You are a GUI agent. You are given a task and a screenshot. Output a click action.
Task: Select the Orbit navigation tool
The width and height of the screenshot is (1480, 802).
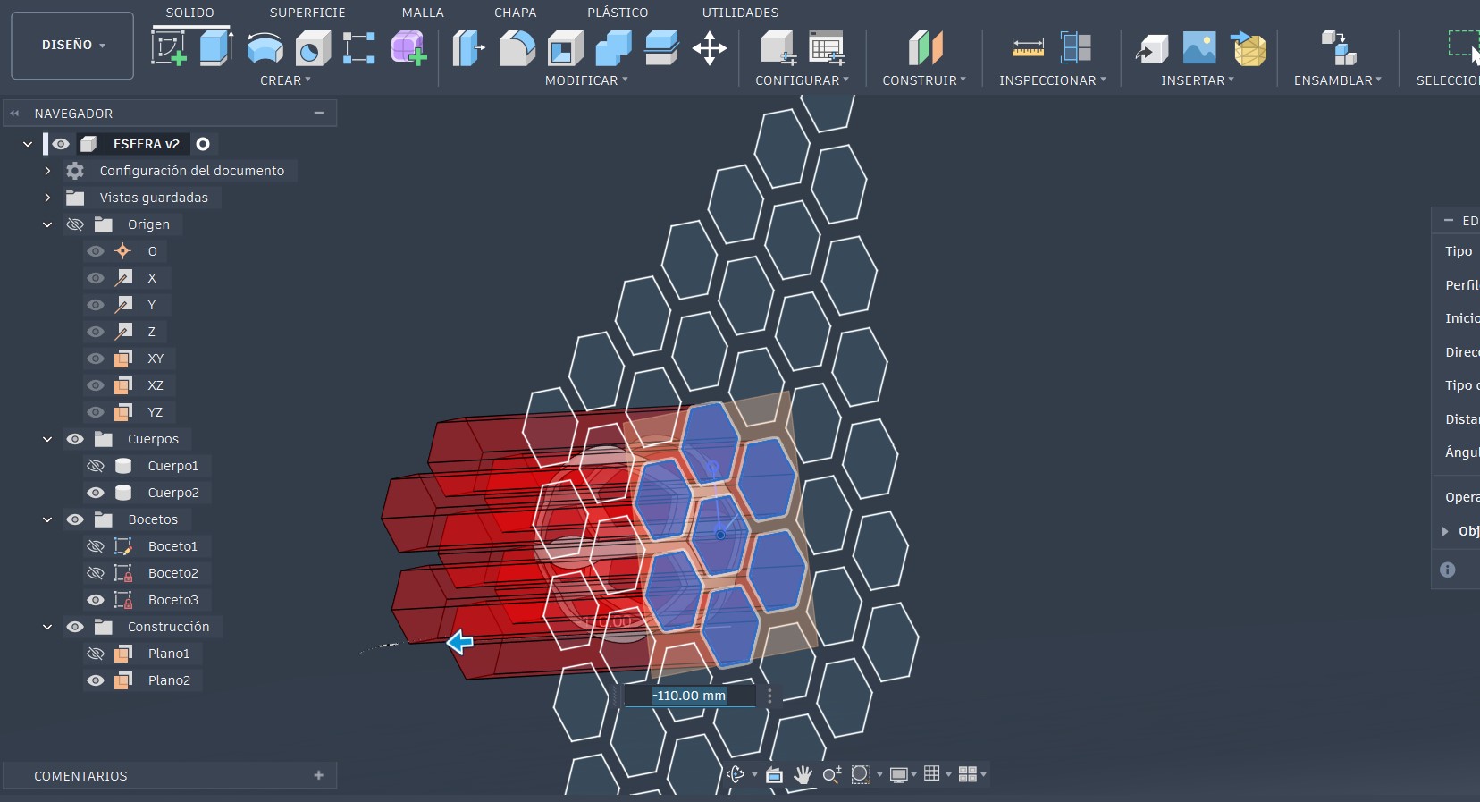click(736, 774)
